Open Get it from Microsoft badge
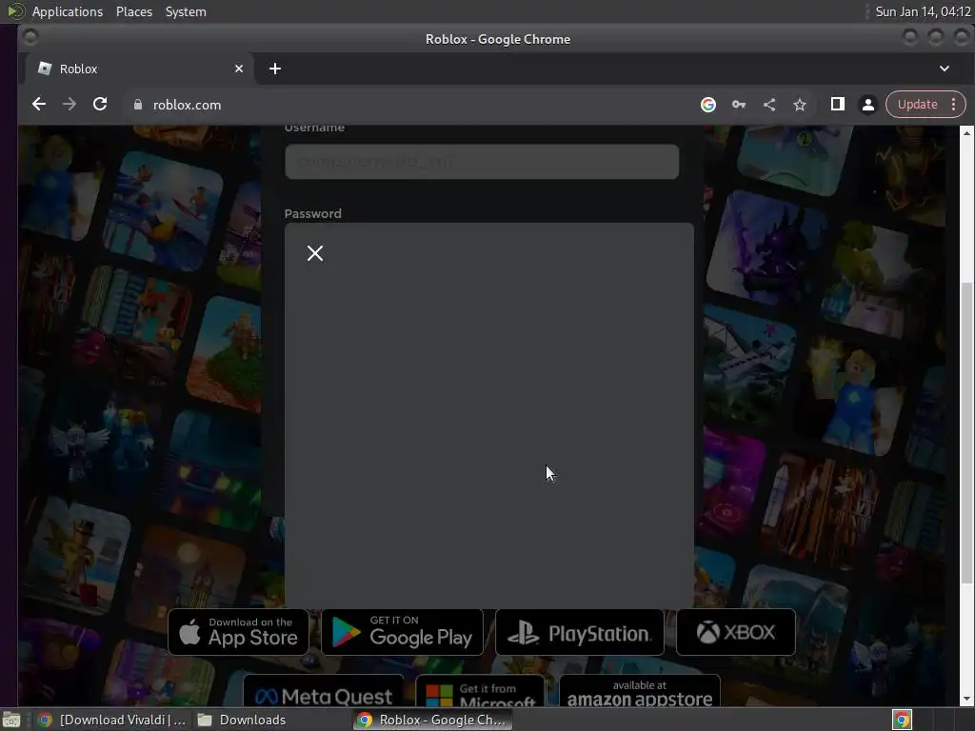The width and height of the screenshot is (975, 731). 480,691
